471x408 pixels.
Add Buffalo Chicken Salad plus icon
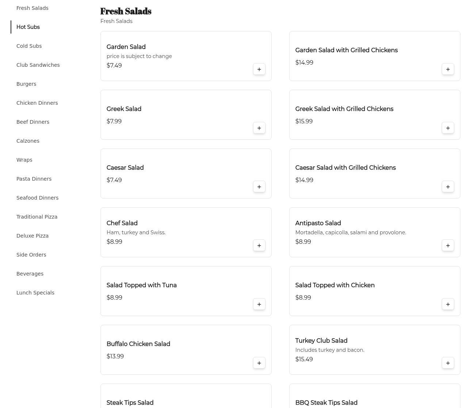(259, 363)
